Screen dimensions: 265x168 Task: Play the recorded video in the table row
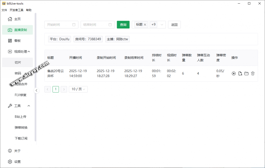tap(234, 74)
